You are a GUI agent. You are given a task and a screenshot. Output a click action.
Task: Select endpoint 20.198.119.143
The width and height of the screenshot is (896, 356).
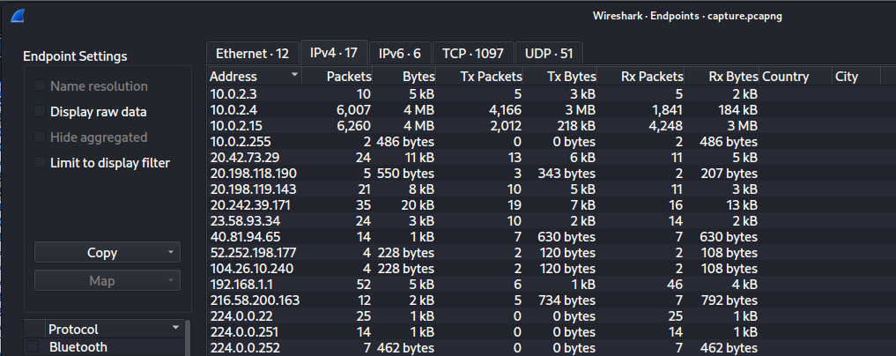point(552,189)
